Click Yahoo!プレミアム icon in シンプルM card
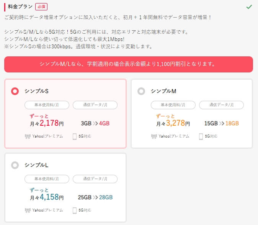The width and height of the screenshot is (258, 225). (x=154, y=136)
